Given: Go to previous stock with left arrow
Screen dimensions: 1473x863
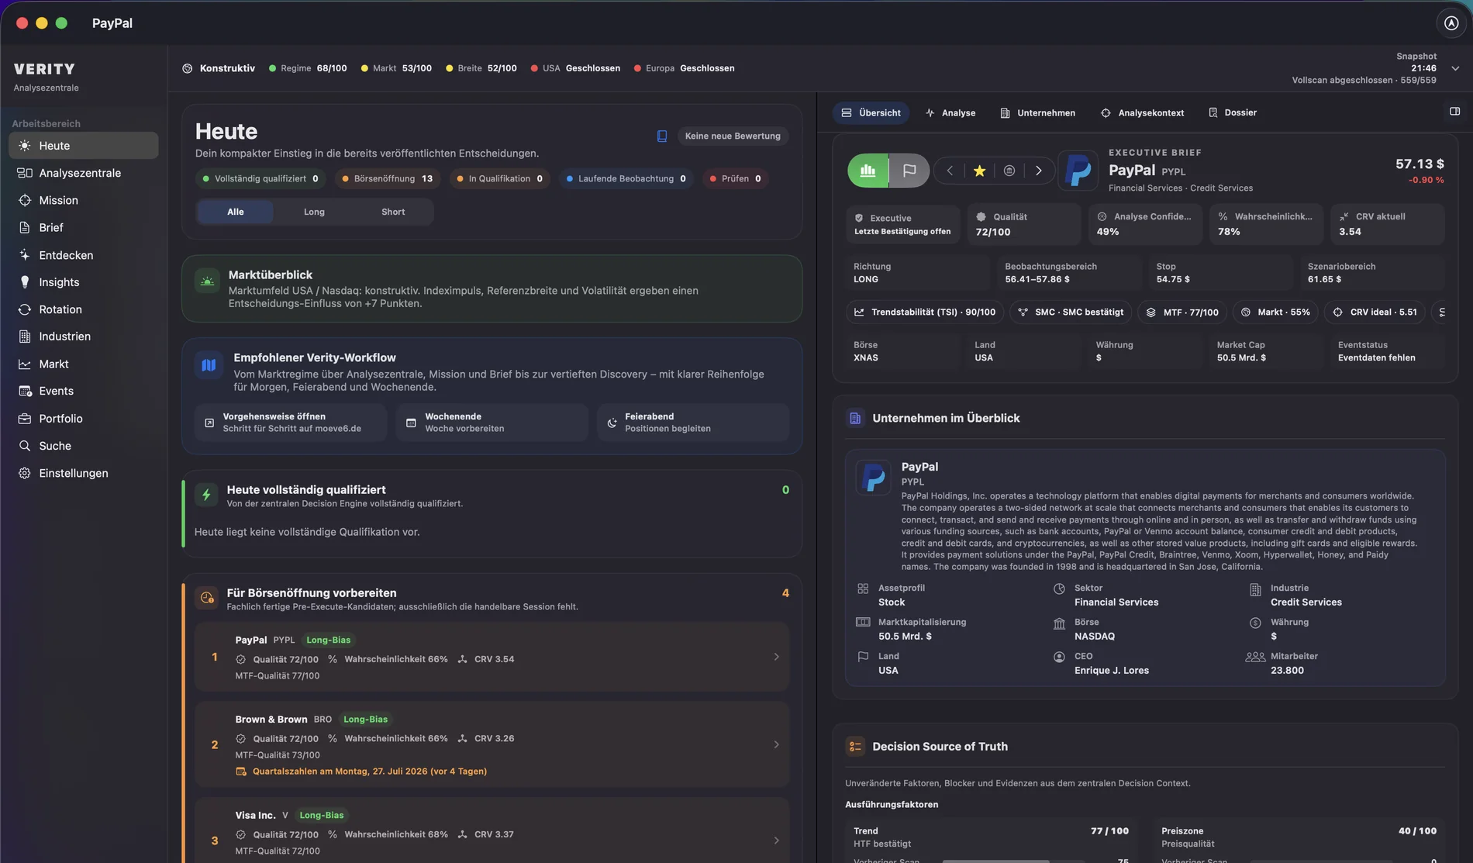Looking at the screenshot, I should pos(950,171).
